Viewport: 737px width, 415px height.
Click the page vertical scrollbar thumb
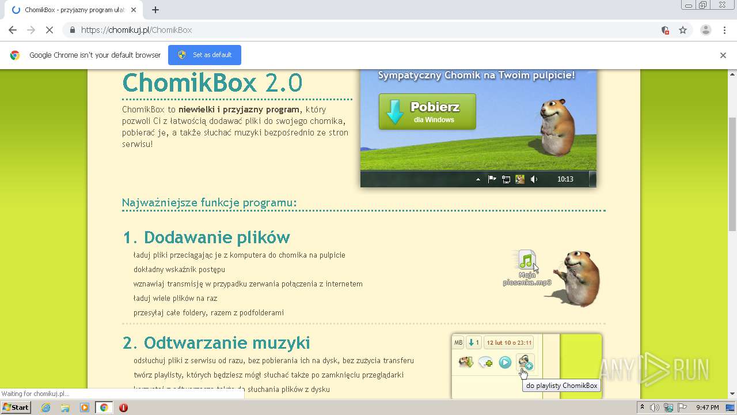click(732, 173)
